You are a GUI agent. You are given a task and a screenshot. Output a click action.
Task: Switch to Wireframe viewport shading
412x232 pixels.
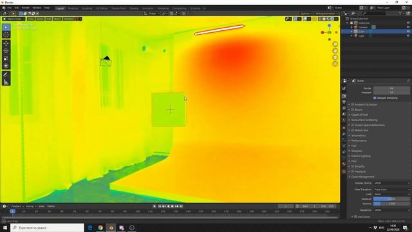pos(320,19)
